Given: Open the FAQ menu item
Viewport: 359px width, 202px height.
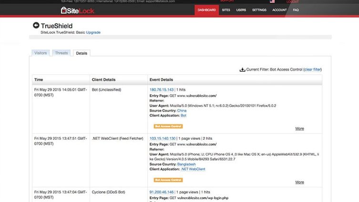Looking at the screenshot, I should pos(296,10).
